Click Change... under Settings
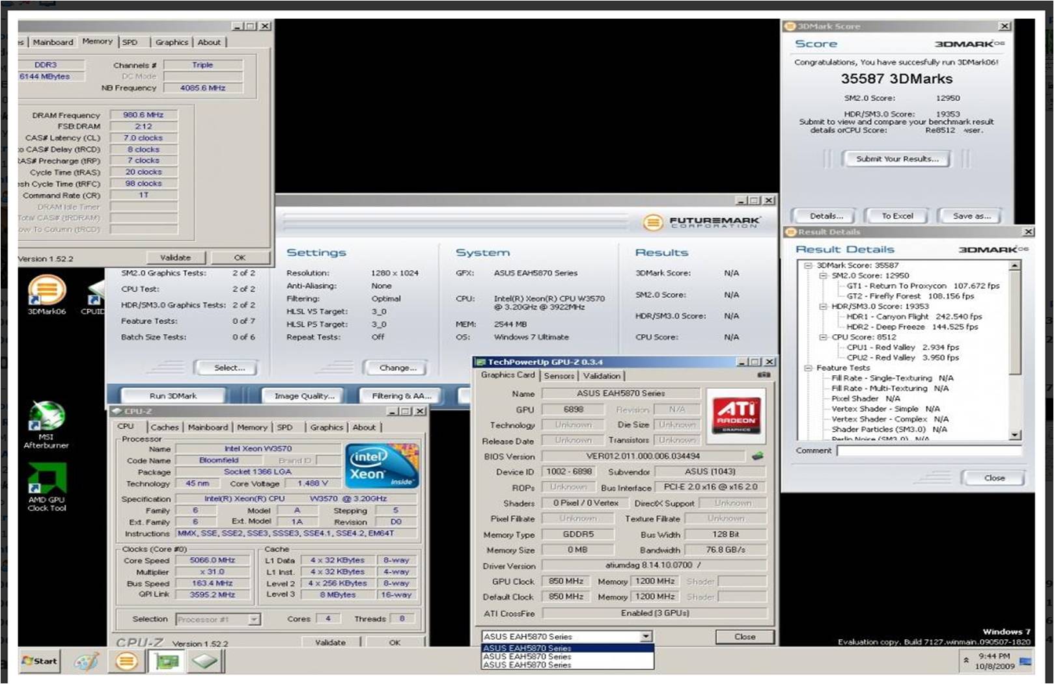Viewport: 1054px width, 684px height. pos(398,368)
